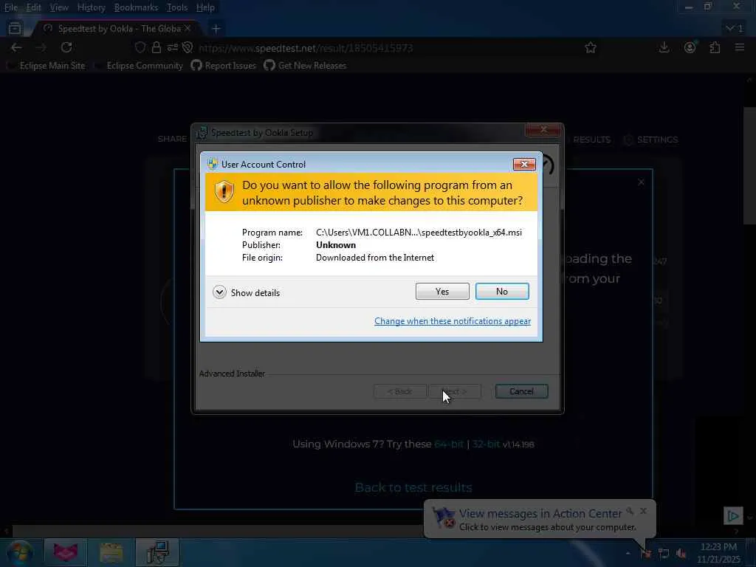Open the browser hamburger application menu
The width and height of the screenshot is (756, 567).
click(x=740, y=48)
